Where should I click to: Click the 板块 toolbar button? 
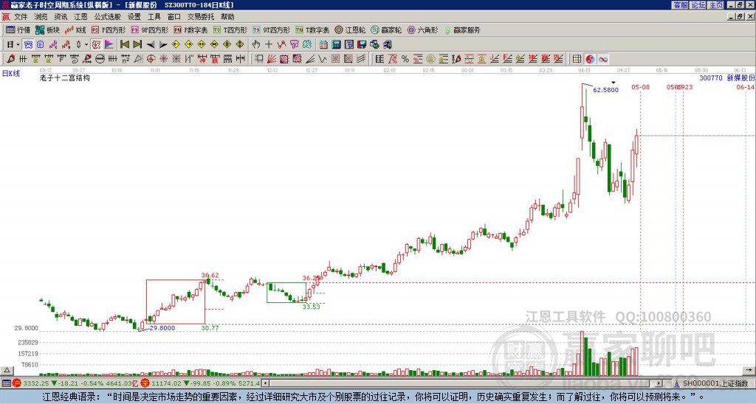tap(48, 29)
